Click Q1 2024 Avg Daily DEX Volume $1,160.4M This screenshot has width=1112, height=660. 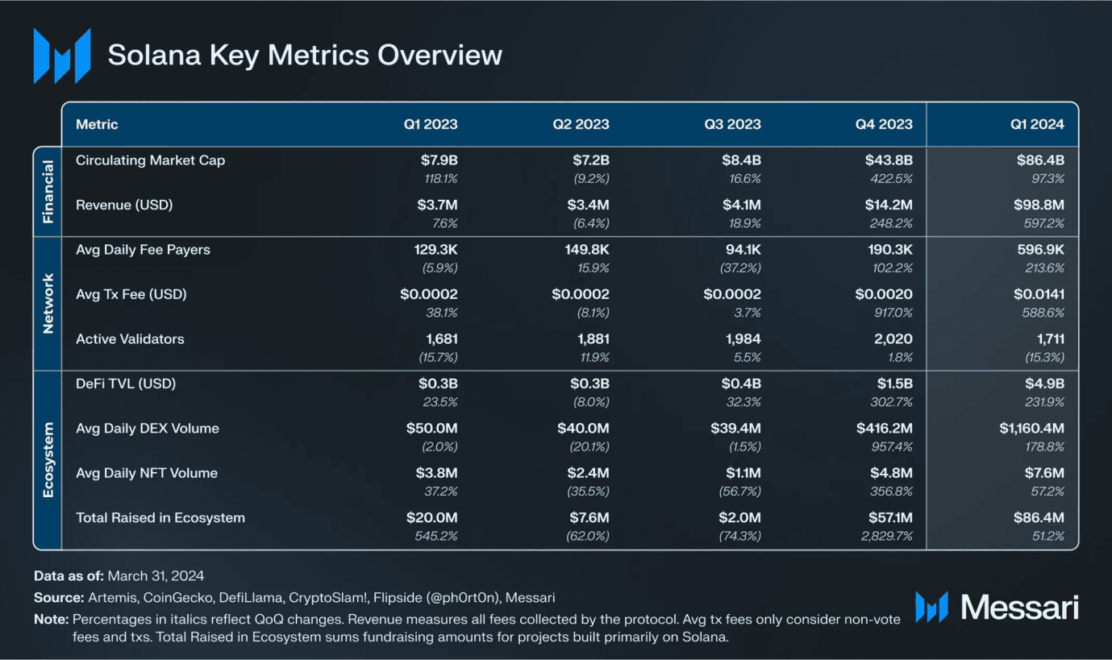point(1031,428)
